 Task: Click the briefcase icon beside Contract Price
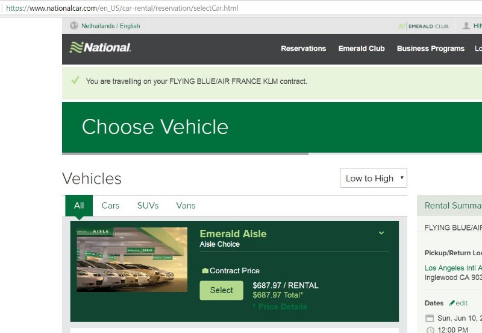[205, 271]
